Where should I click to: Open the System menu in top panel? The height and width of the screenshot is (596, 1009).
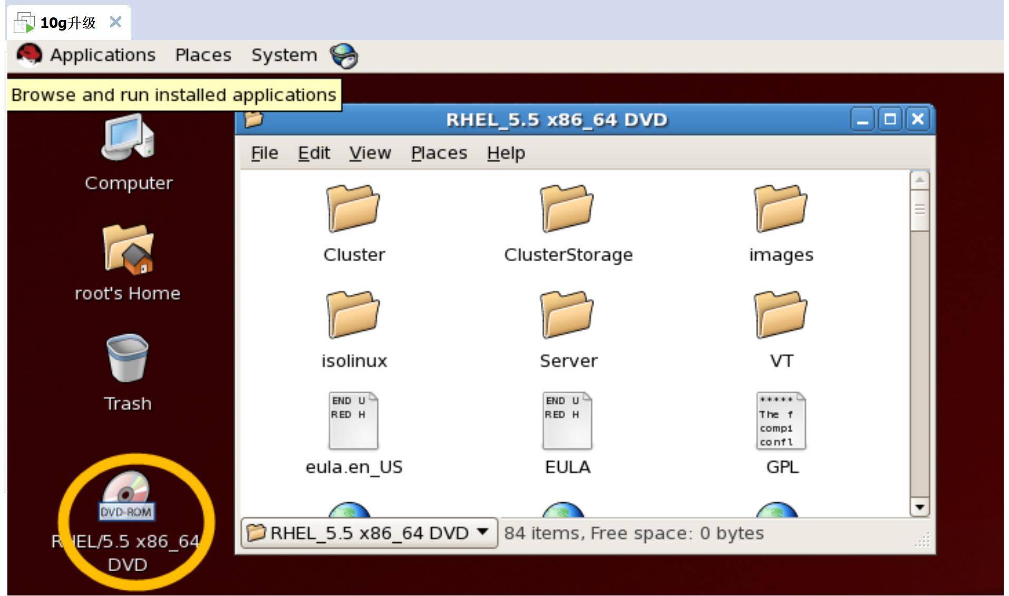284,55
